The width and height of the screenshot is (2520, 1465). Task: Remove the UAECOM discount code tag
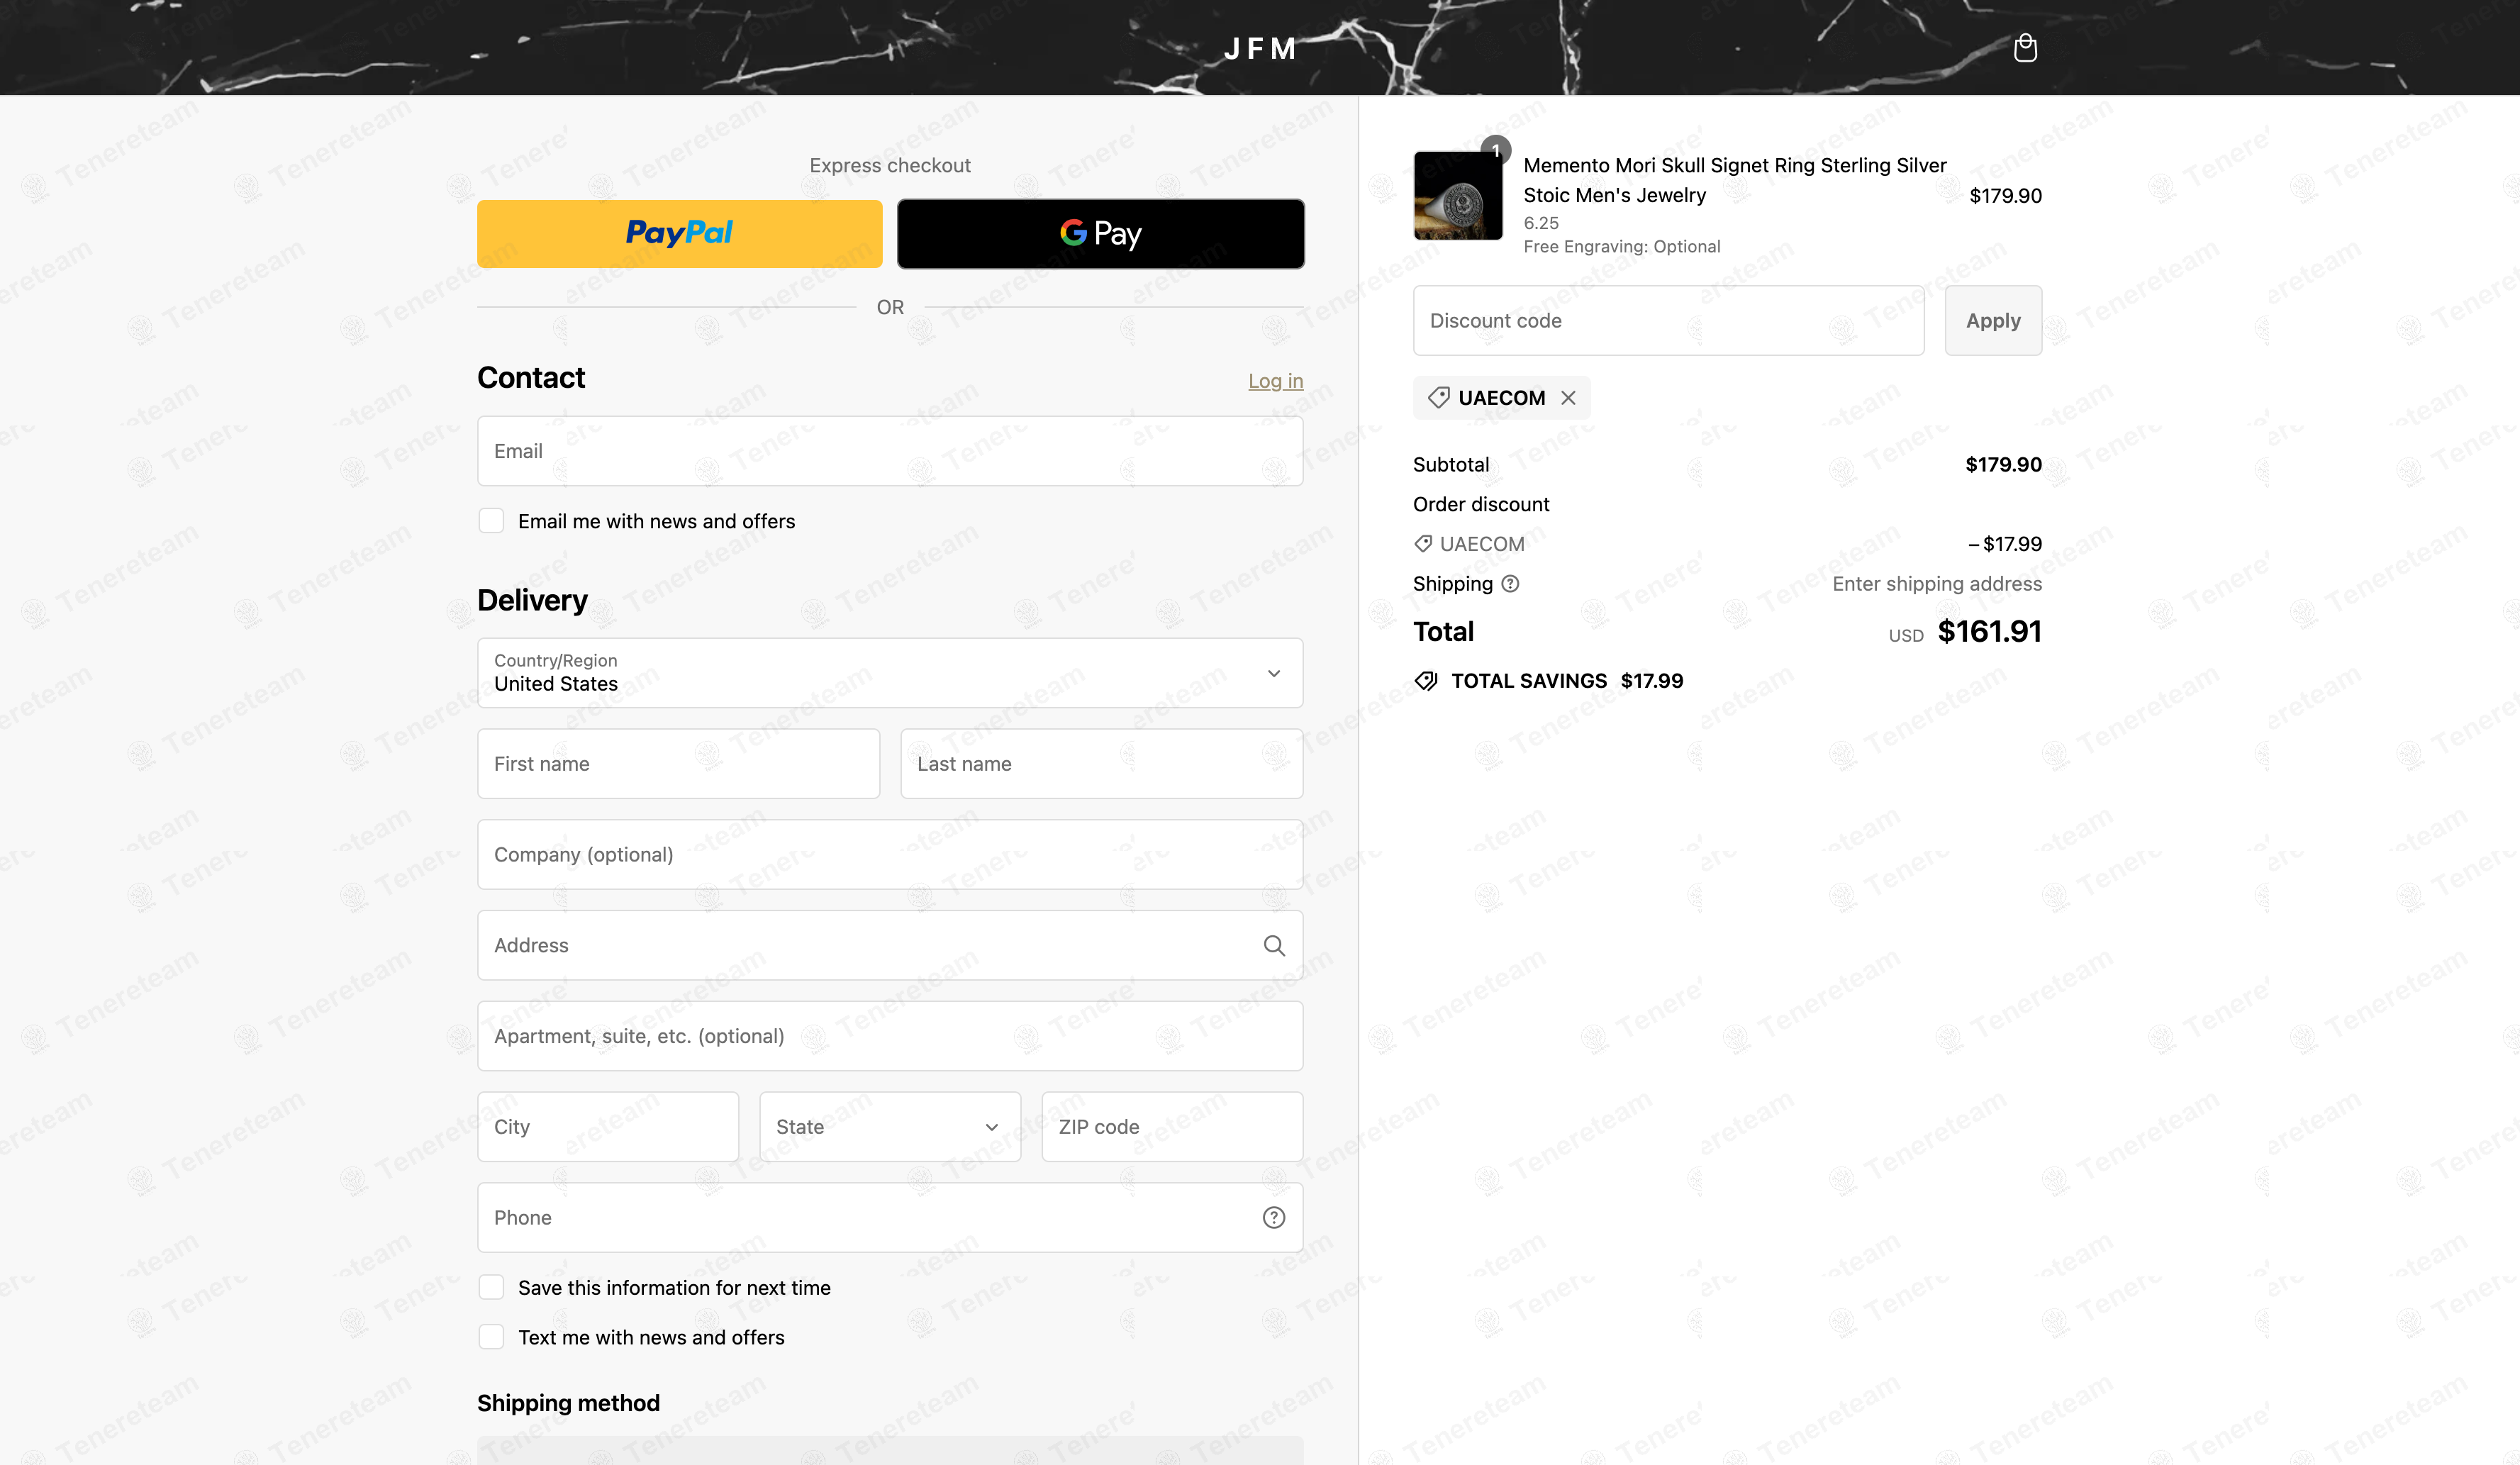click(x=1568, y=397)
